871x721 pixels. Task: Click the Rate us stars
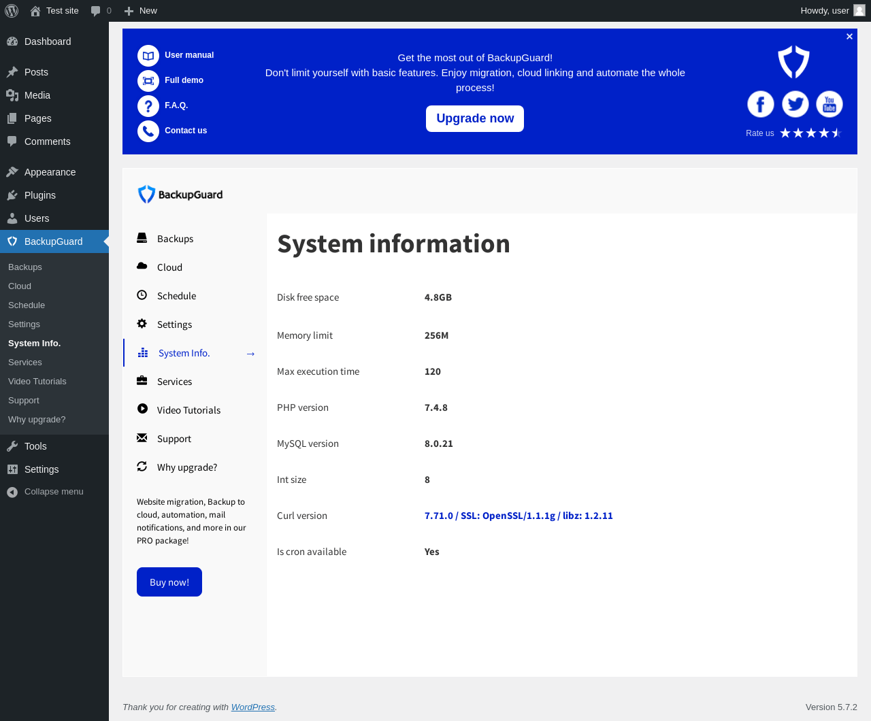coord(811,133)
